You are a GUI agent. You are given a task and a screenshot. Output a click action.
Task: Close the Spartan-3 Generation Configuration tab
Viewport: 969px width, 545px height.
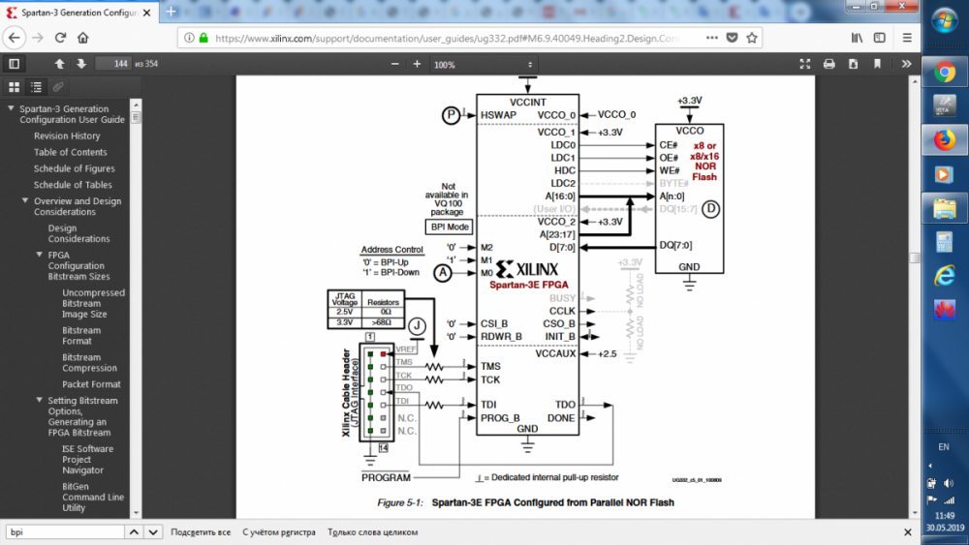(x=146, y=13)
